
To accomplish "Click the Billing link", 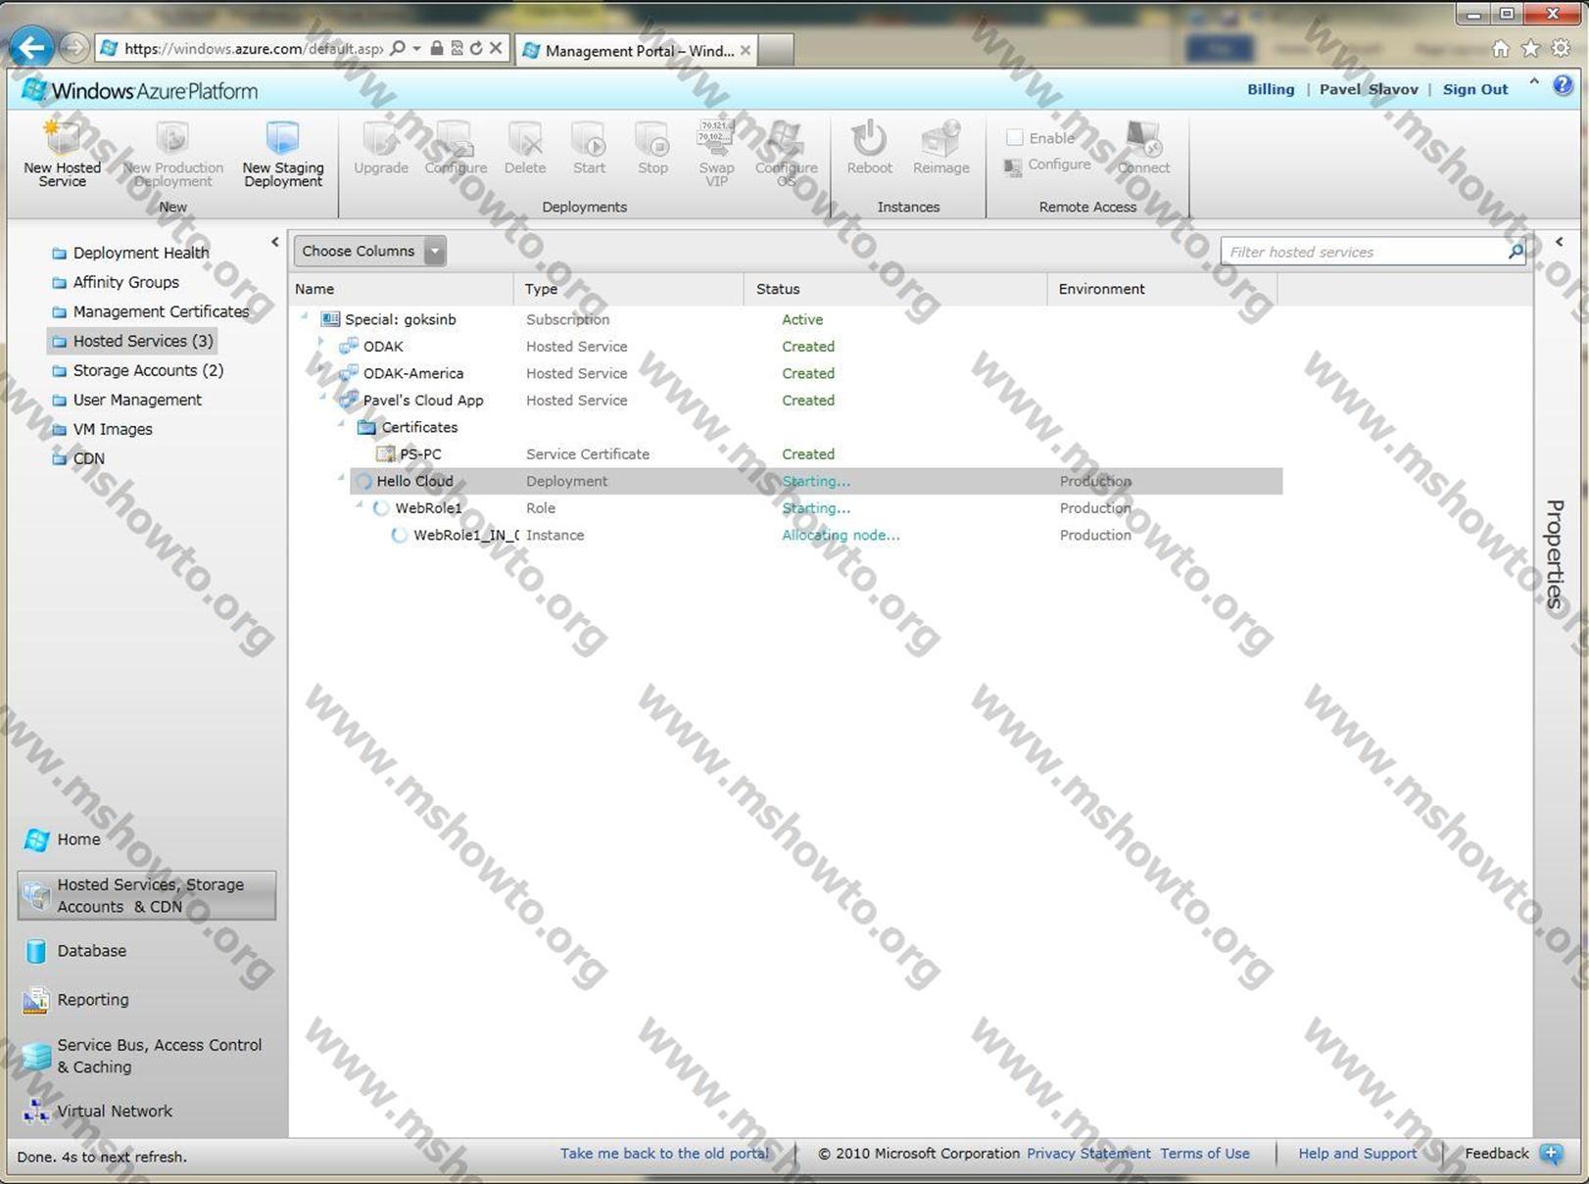I will coord(1271,89).
